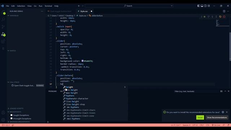Viewport: 231px width, 130px height.
Task: Install recommended Java extensions
Action: pos(200,117)
